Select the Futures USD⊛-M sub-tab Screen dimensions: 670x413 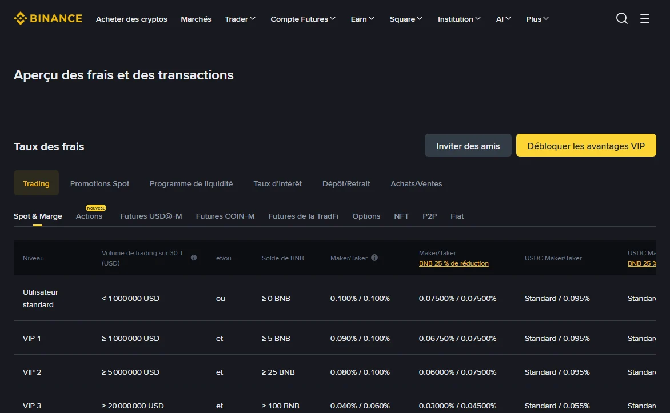coord(151,216)
